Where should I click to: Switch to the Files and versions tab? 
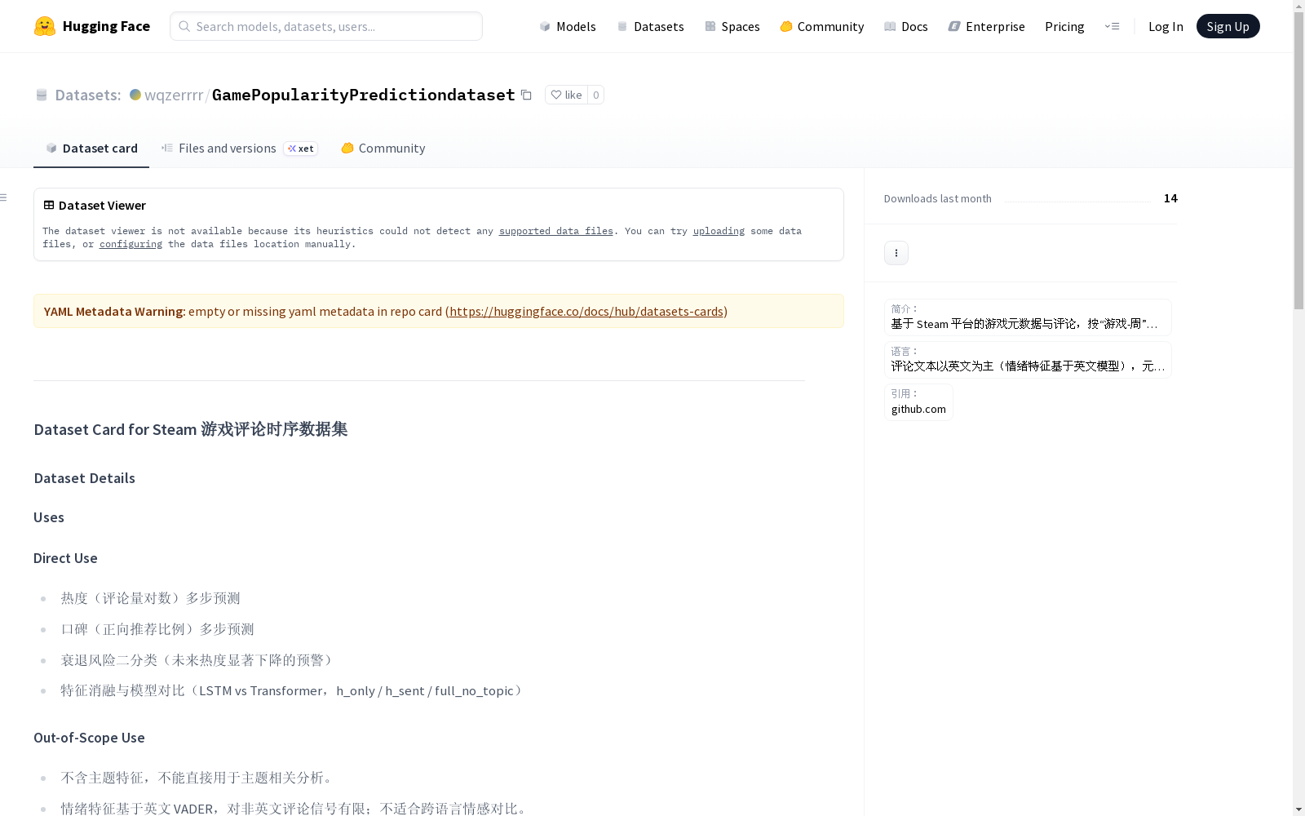coord(219,148)
